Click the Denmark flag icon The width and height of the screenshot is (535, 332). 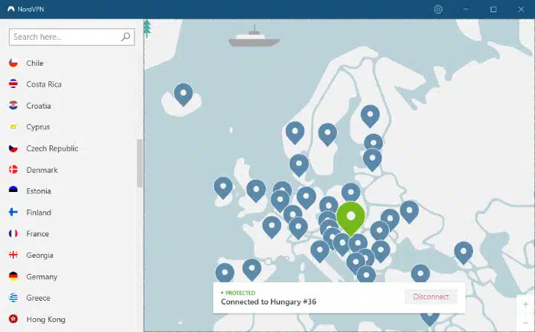click(x=13, y=170)
